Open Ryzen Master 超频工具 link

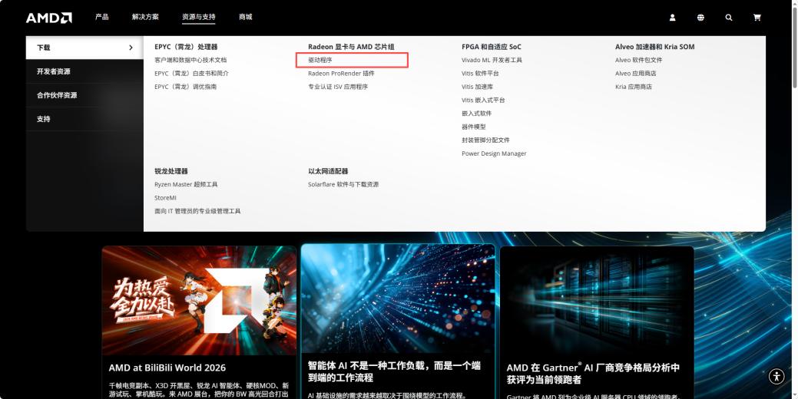point(187,184)
